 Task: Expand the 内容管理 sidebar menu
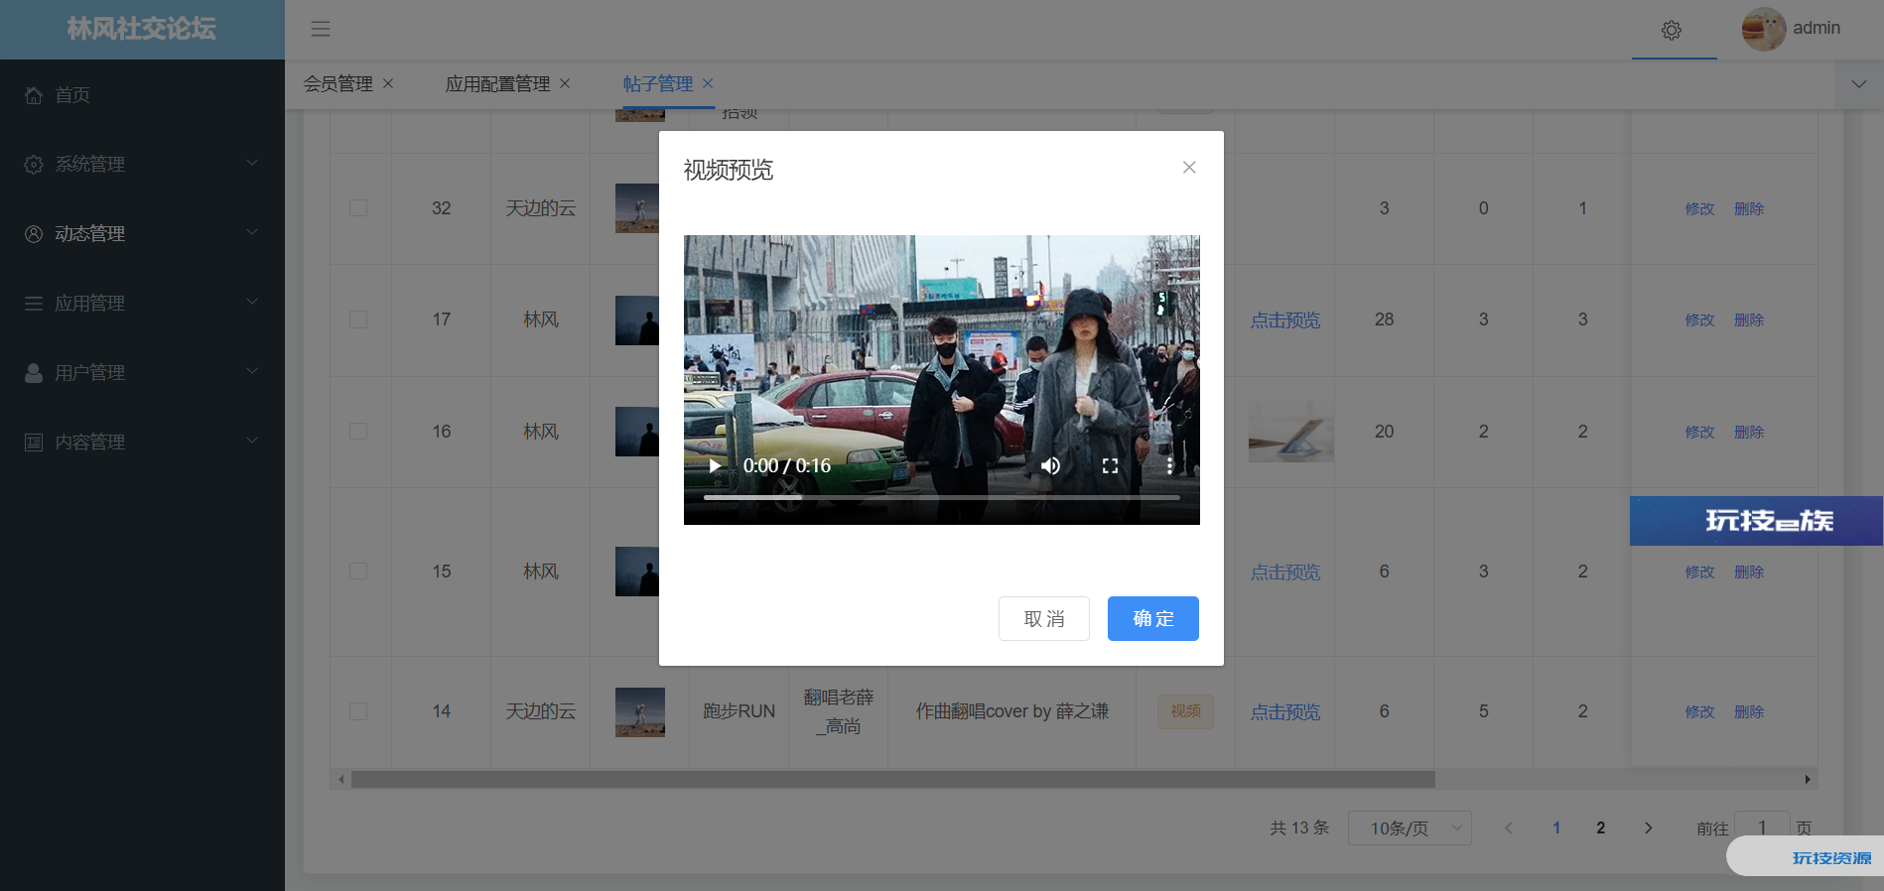[142, 442]
